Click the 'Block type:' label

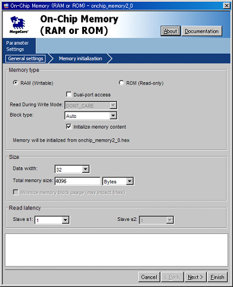tap(21, 115)
